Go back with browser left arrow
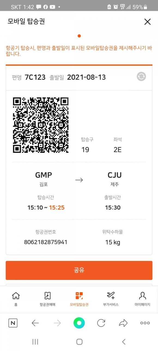This screenshot has height=351, width=158. tap(35, 323)
